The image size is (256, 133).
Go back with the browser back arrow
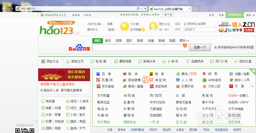click(4, 8)
